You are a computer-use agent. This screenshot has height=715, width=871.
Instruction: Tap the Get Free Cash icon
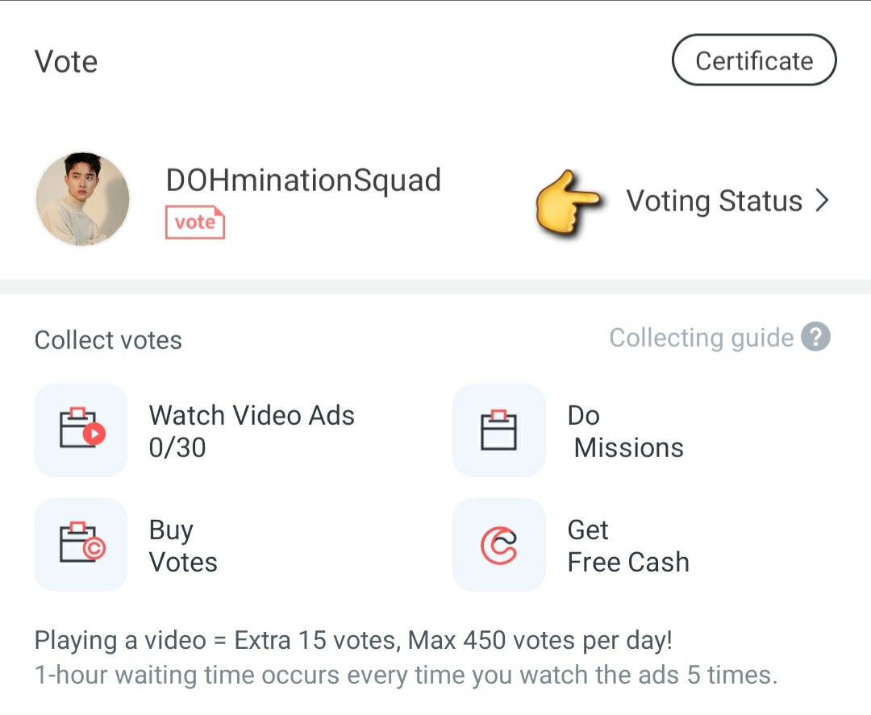(499, 545)
